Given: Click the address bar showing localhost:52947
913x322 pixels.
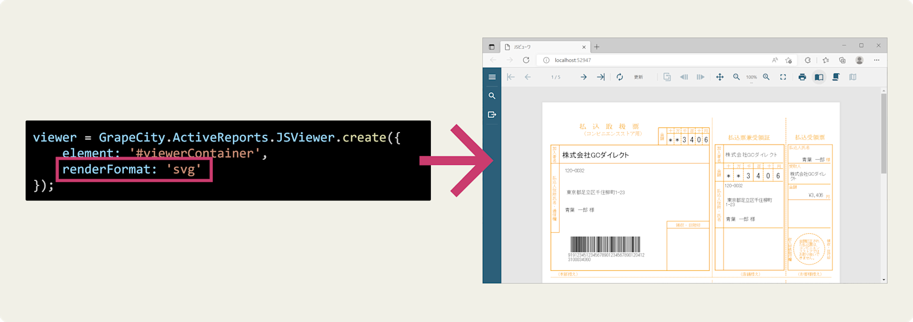Looking at the screenshot, I should point(666,60).
